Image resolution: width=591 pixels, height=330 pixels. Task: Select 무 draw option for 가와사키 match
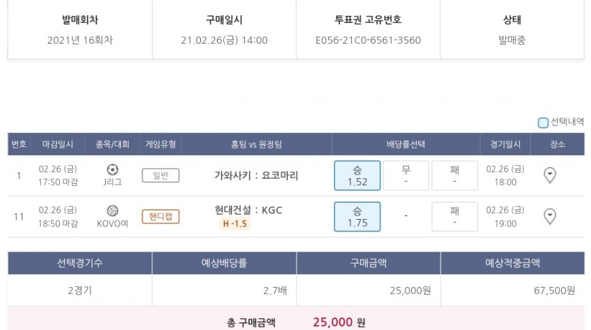(x=406, y=175)
